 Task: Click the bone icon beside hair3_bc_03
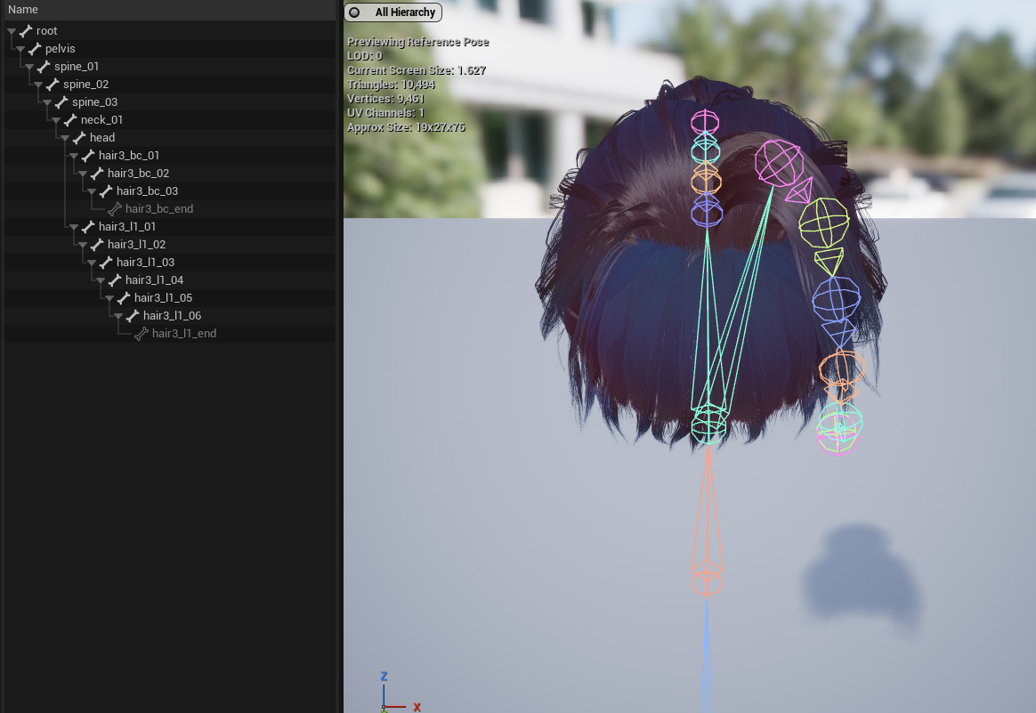tap(107, 191)
